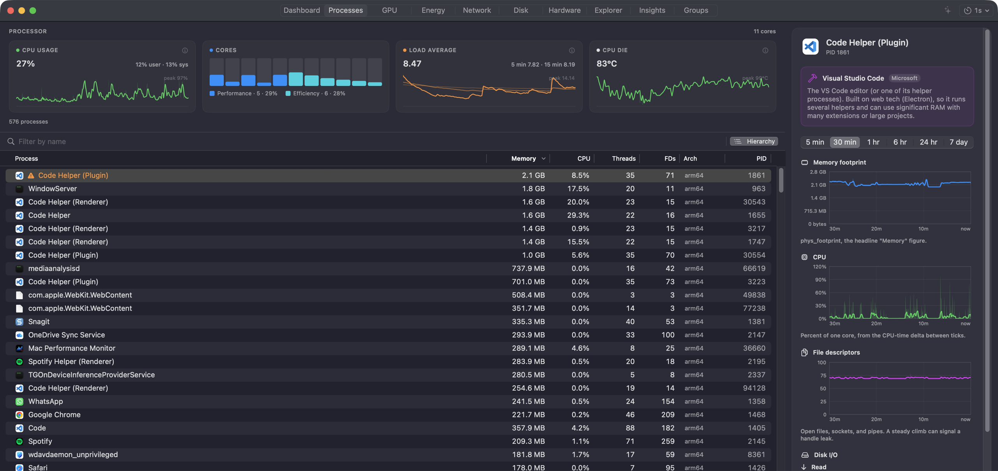Click the Spotify icon in the process list
This screenshot has height=471, width=998.
click(x=19, y=441)
